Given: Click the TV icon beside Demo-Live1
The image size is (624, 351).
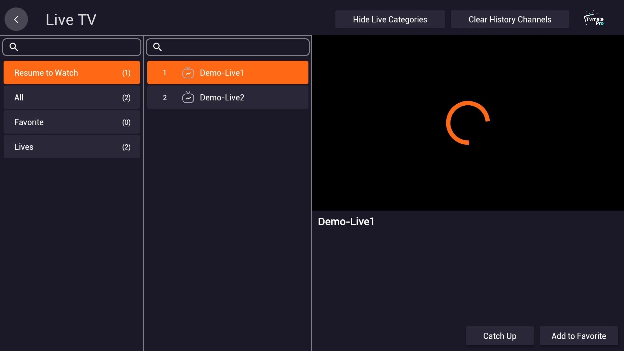Looking at the screenshot, I should (188, 72).
